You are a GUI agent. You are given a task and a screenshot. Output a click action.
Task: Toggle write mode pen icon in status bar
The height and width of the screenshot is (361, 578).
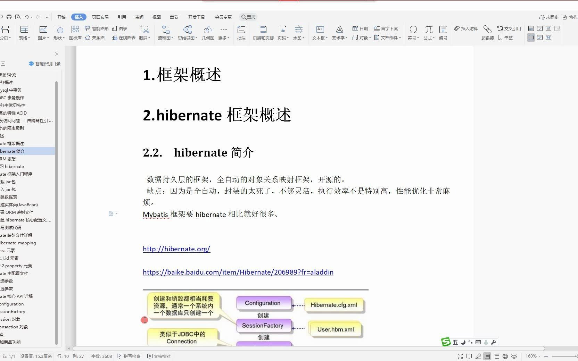(x=478, y=356)
